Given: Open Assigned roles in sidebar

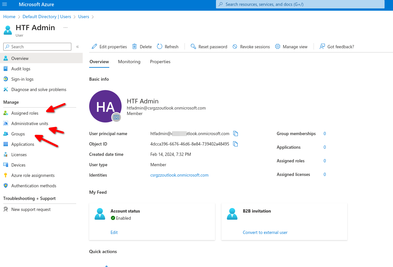Looking at the screenshot, I should 25,113.
